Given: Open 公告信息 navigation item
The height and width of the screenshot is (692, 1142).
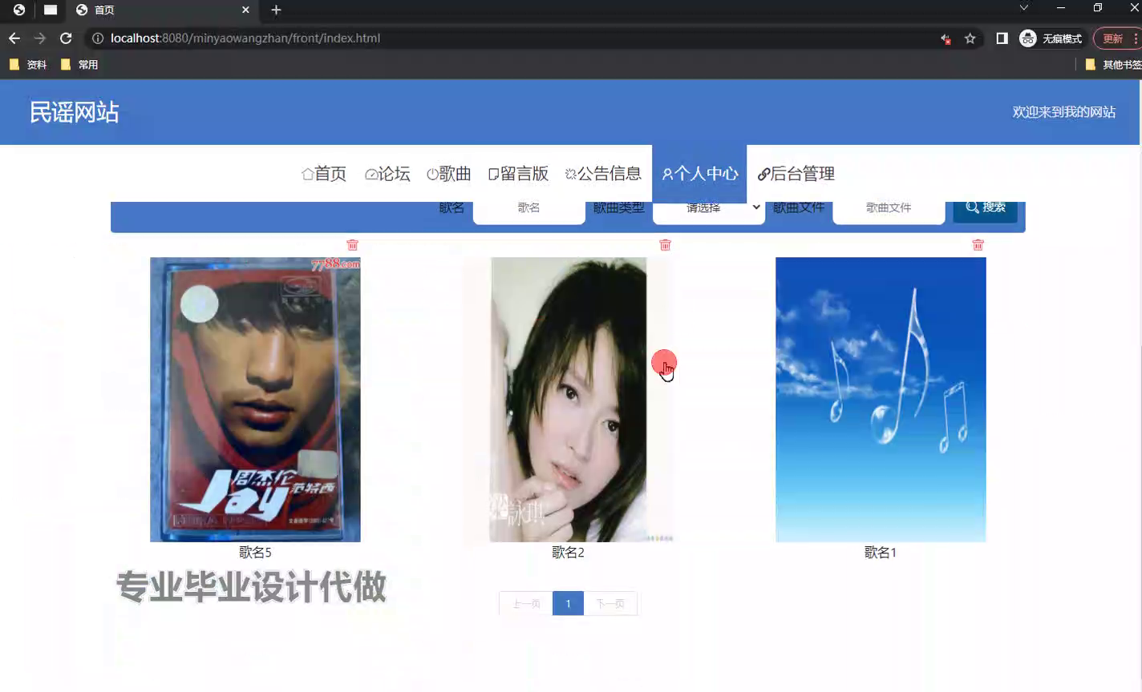Looking at the screenshot, I should click(x=603, y=174).
